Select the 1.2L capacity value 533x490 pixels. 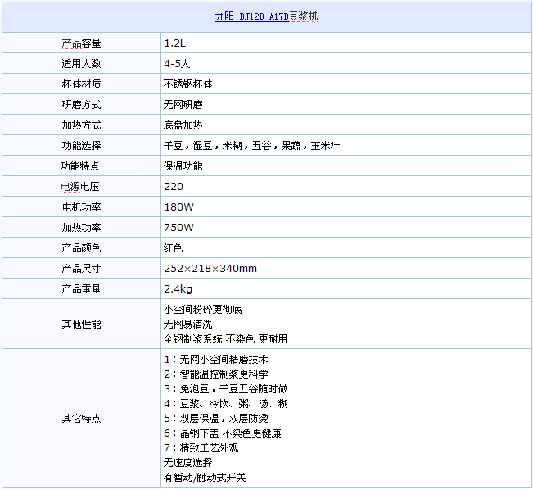(175, 43)
